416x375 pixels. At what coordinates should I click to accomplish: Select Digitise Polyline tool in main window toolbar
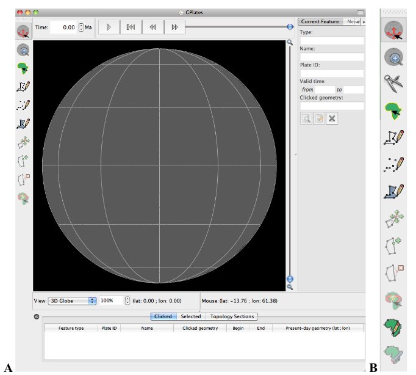[x=23, y=87]
